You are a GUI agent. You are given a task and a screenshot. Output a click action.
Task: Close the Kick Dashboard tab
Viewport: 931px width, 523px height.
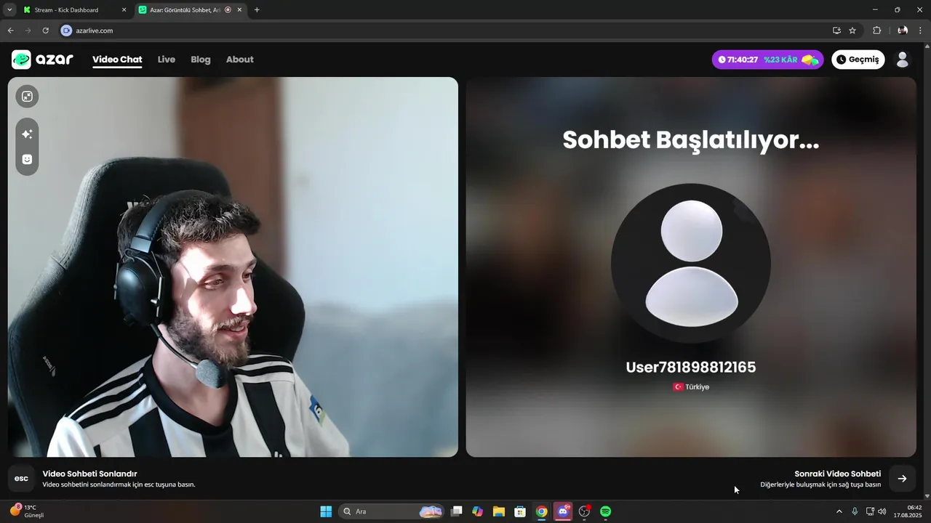tap(124, 10)
